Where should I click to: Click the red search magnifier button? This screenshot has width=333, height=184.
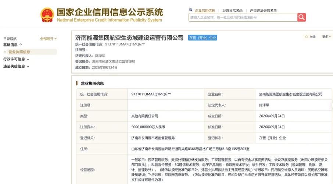click(301, 17)
